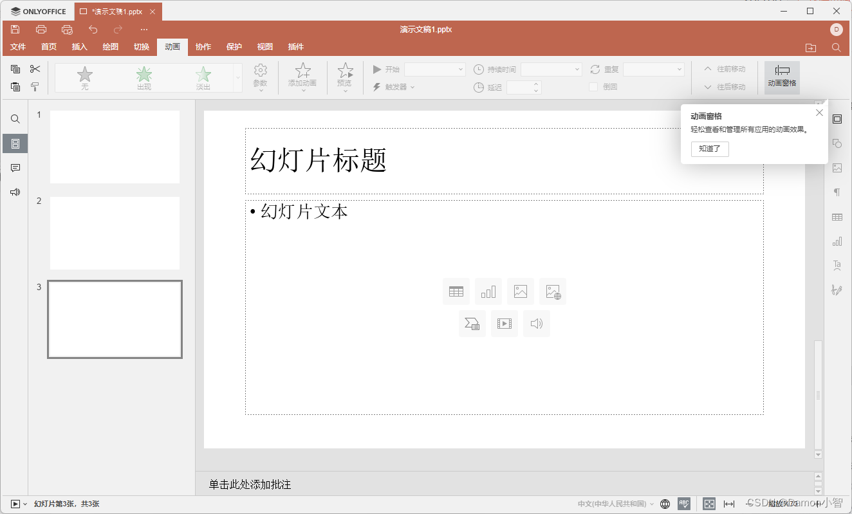Select the 无 (None) animation effect

85,78
